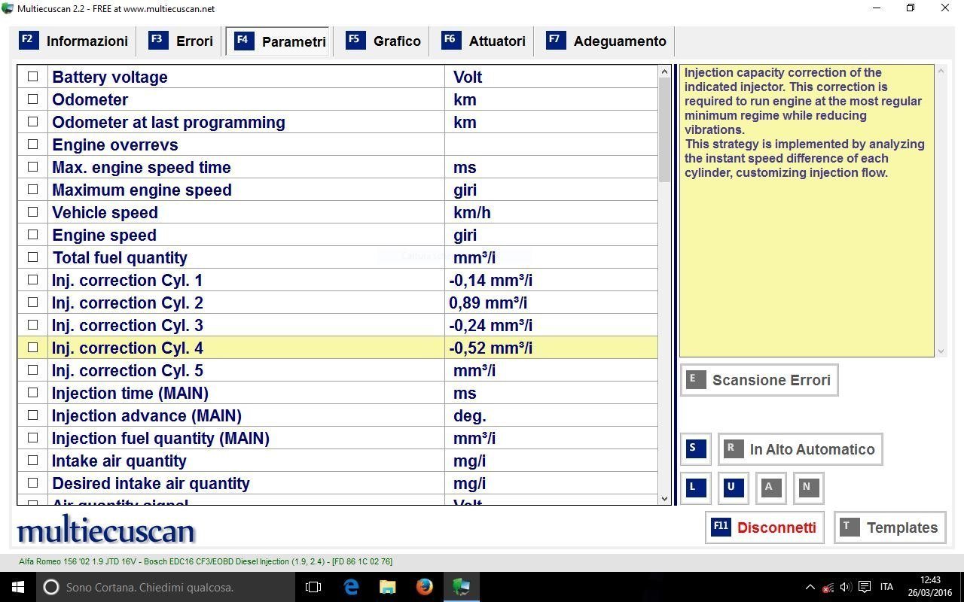Select the Inj. correction Cyl. 2 row
The height and width of the screenshot is (602, 964).
[x=337, y=303]
